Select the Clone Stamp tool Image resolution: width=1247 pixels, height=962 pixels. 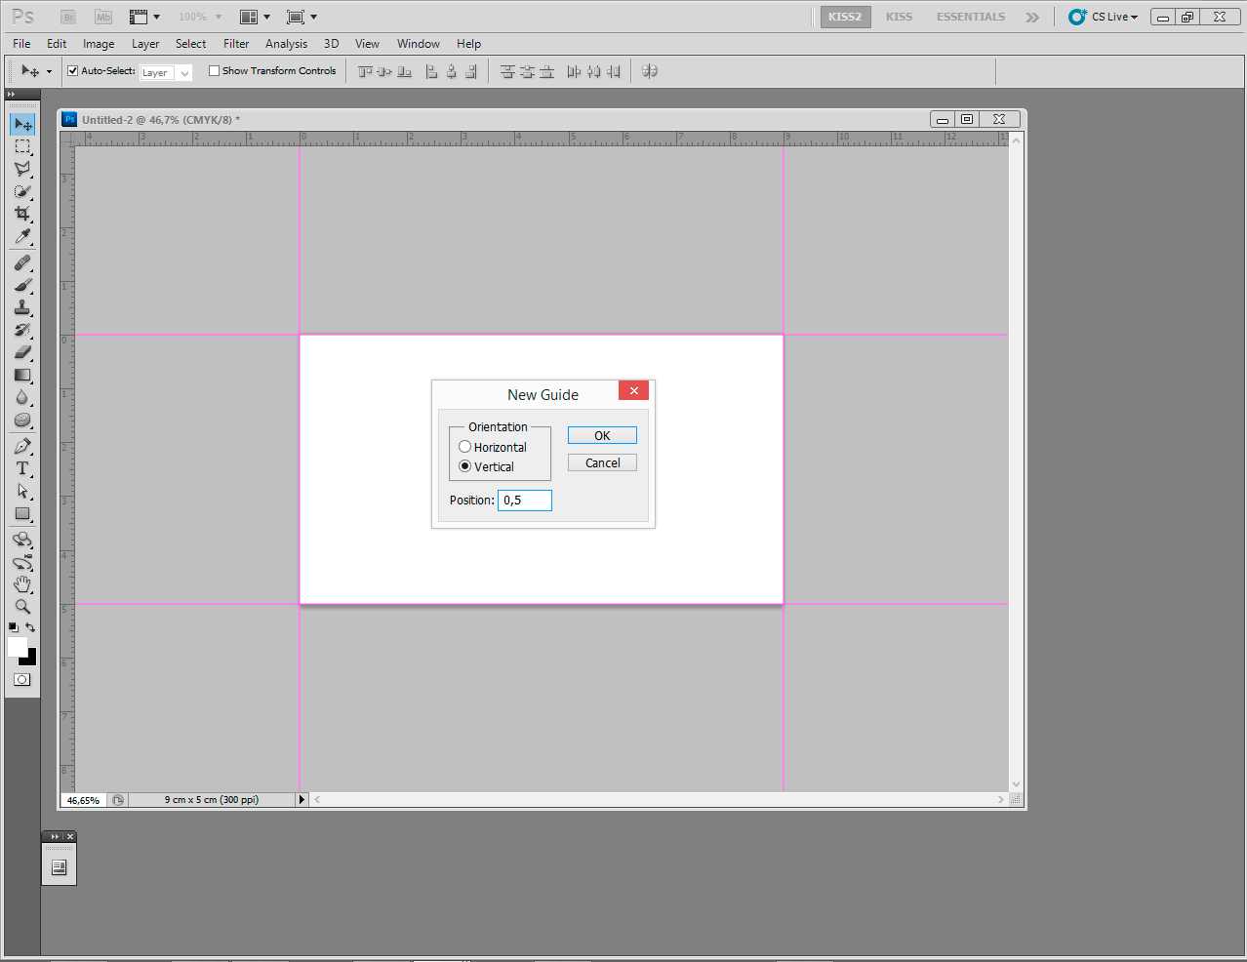click(x=22, y=307)
